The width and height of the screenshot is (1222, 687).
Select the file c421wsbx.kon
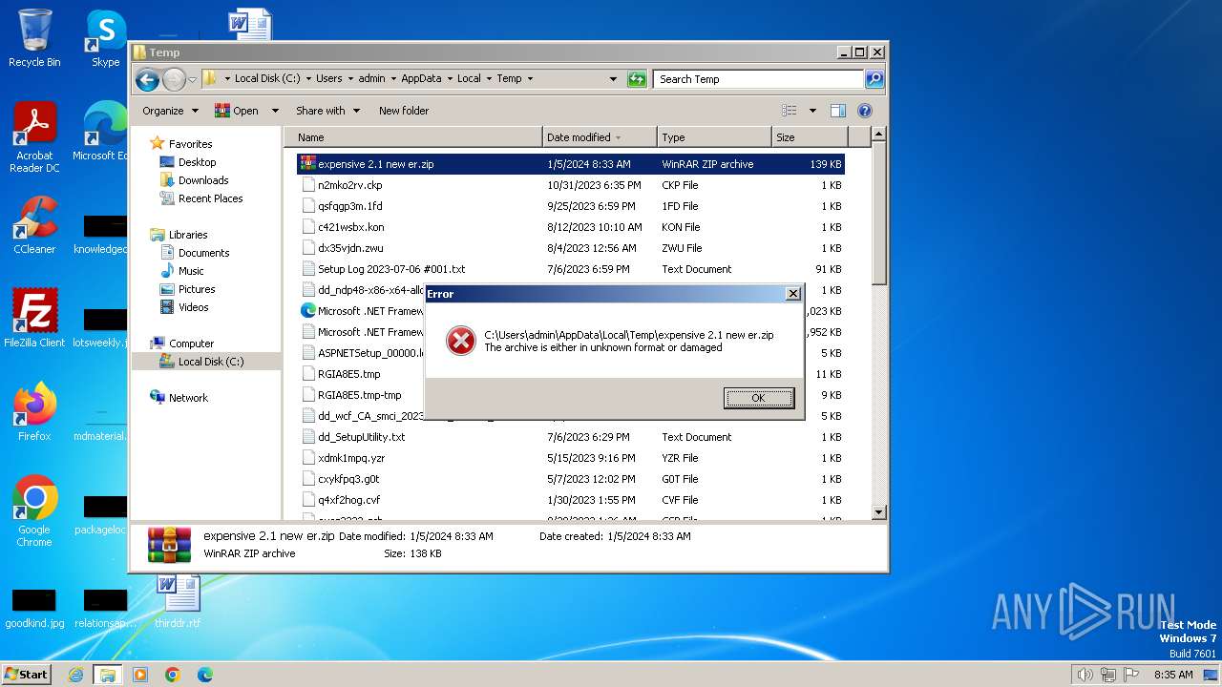point(571,227)
